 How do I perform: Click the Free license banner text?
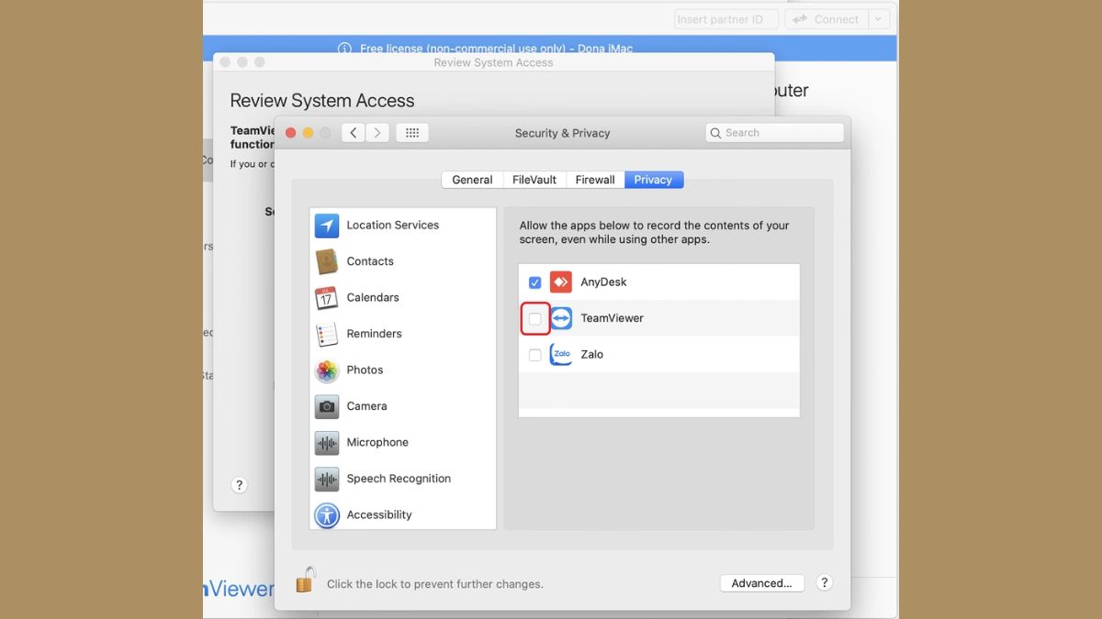[x=496, y=49]
